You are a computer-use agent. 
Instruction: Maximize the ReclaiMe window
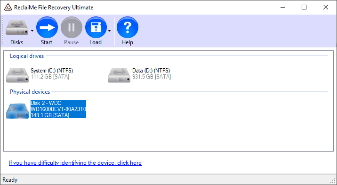point(304,8)
